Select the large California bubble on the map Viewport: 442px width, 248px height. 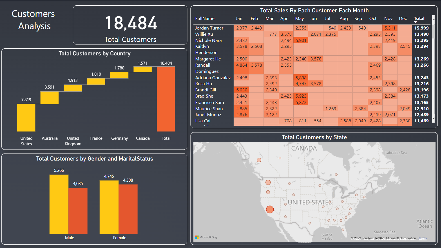click(x=270, y=209)
